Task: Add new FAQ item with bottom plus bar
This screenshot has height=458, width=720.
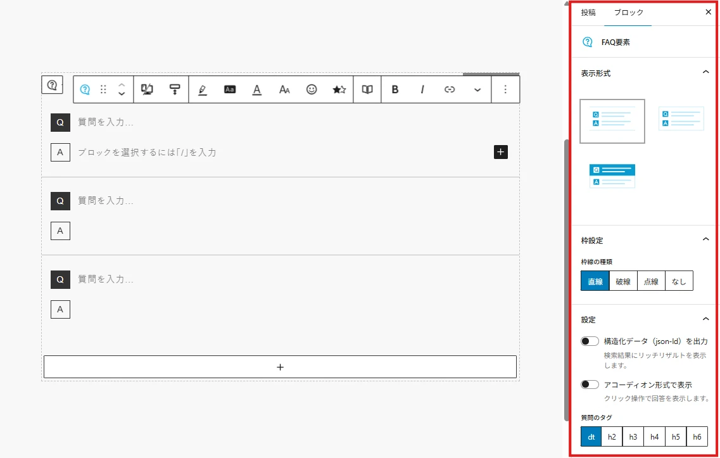Action: point(280,367)
